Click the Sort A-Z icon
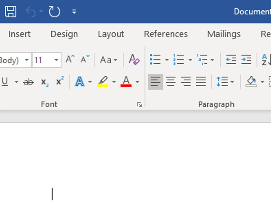Screen dimensions: 271x203 (x=266, y=60)
